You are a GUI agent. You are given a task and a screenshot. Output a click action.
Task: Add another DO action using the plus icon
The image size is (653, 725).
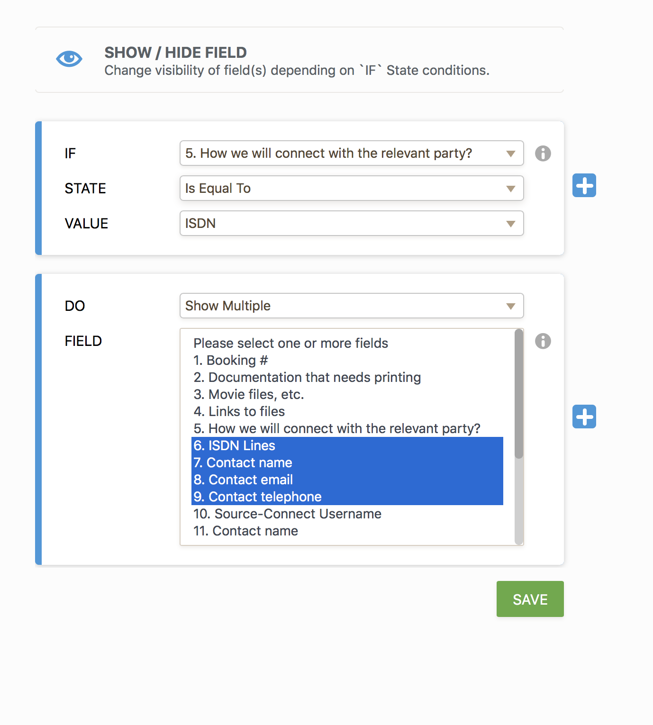coord(584,417)
